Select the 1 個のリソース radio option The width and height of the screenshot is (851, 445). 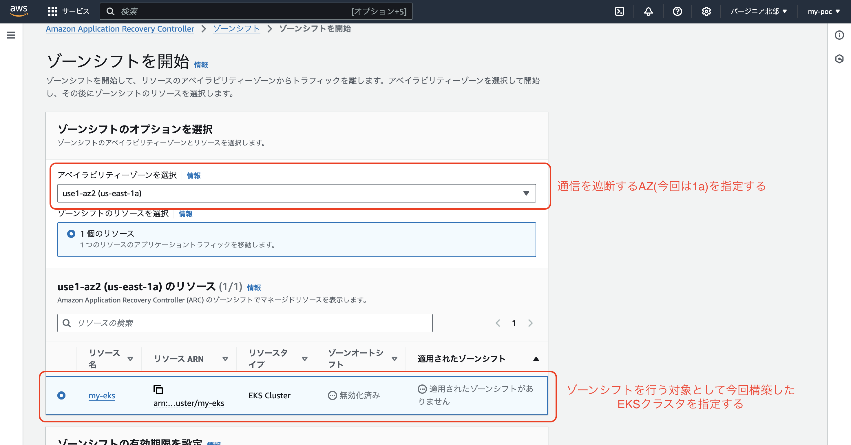[x=71, y=234]
